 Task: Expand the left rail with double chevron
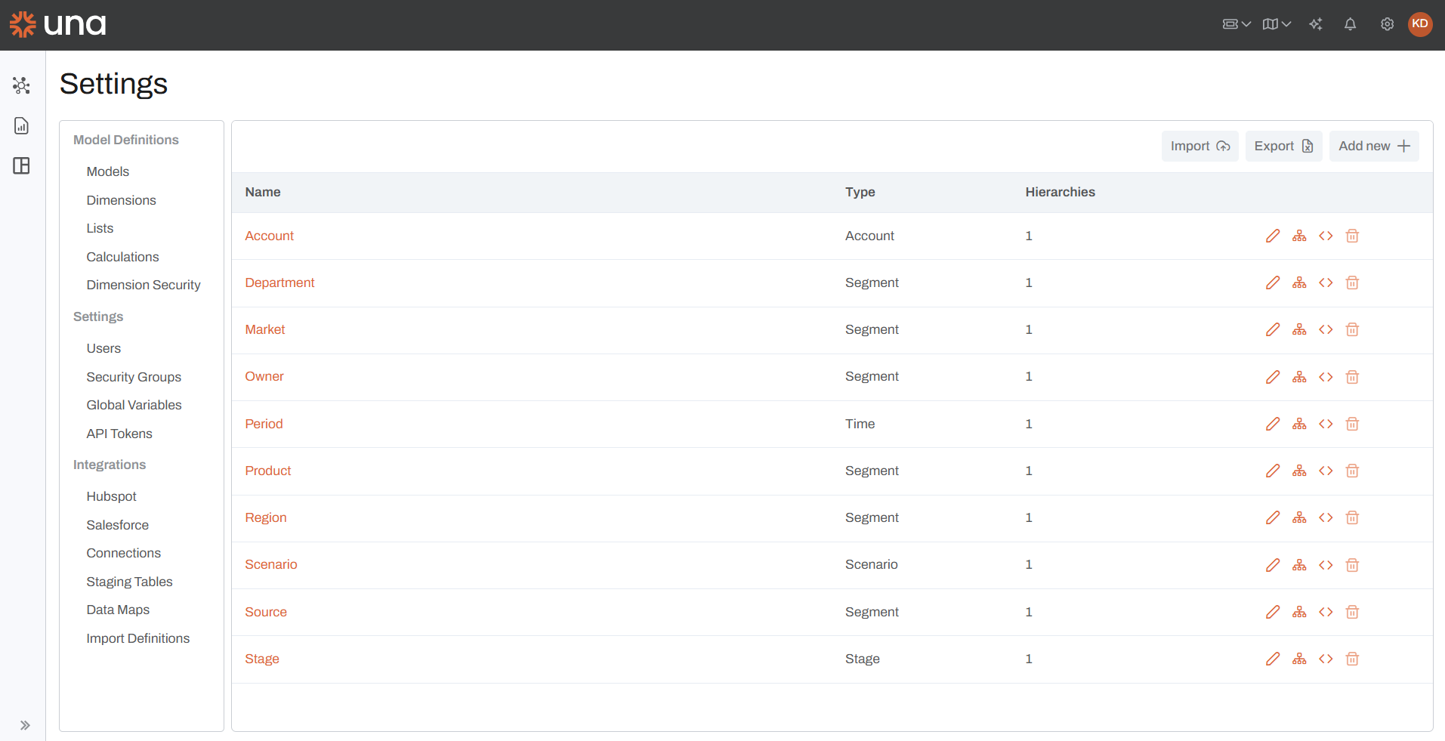coord(25,725)
